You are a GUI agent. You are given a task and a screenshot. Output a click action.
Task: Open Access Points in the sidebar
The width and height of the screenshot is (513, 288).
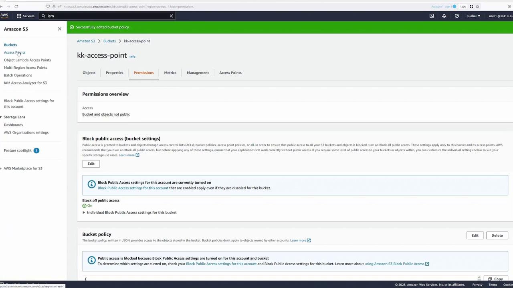click(14, 52)
